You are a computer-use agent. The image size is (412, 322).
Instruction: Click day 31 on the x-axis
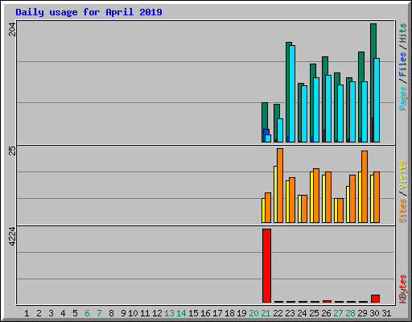coord(386,313)
